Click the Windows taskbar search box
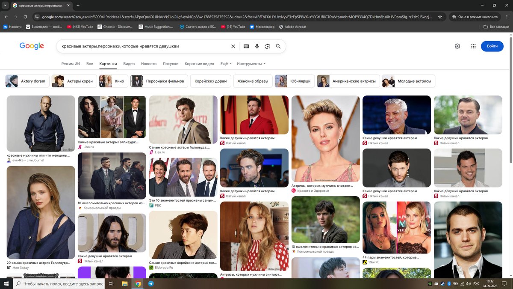 (x=59, y=283)
